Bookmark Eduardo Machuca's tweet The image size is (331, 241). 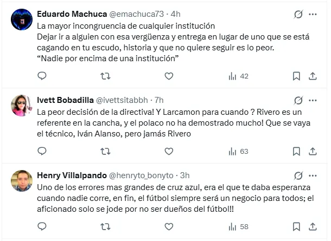point(297,76)
